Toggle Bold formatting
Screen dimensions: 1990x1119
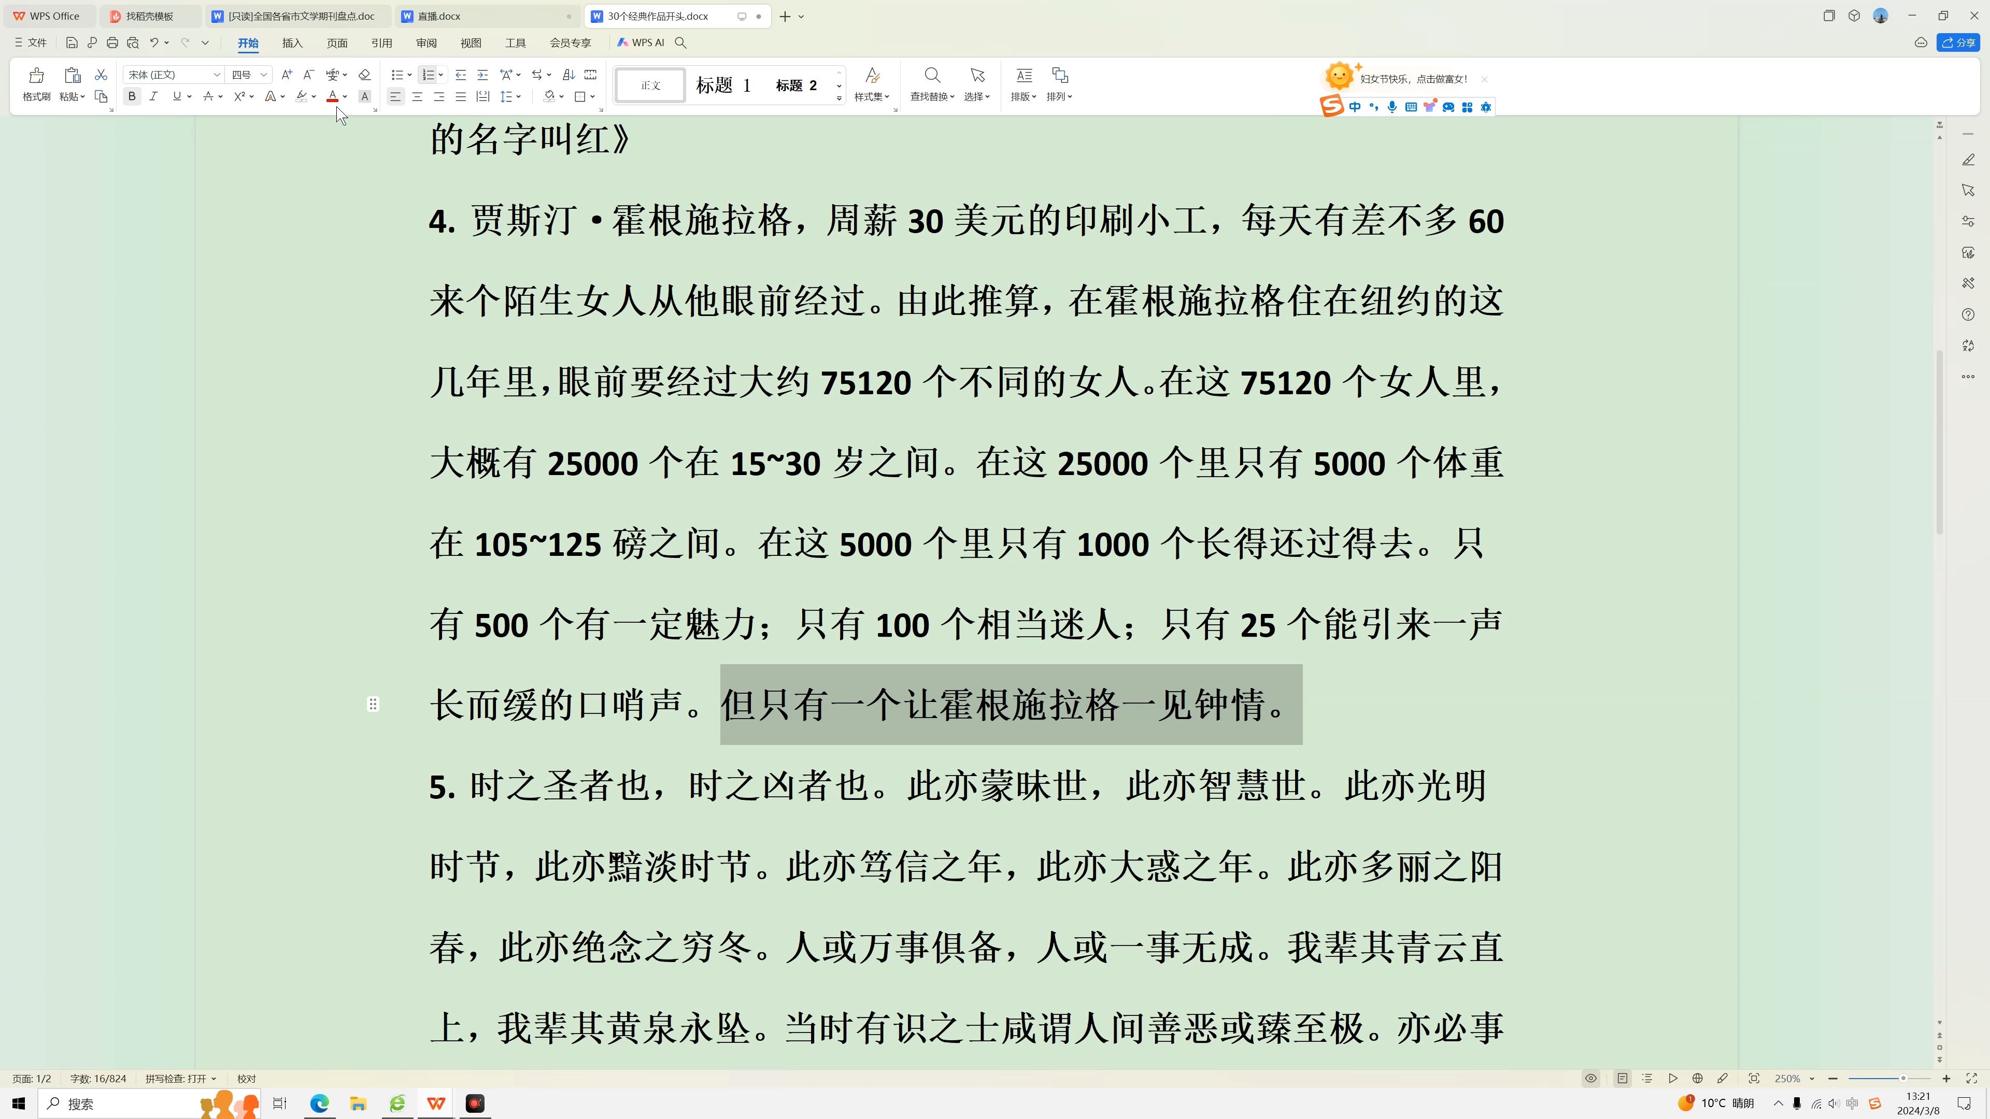click(132, 96)
